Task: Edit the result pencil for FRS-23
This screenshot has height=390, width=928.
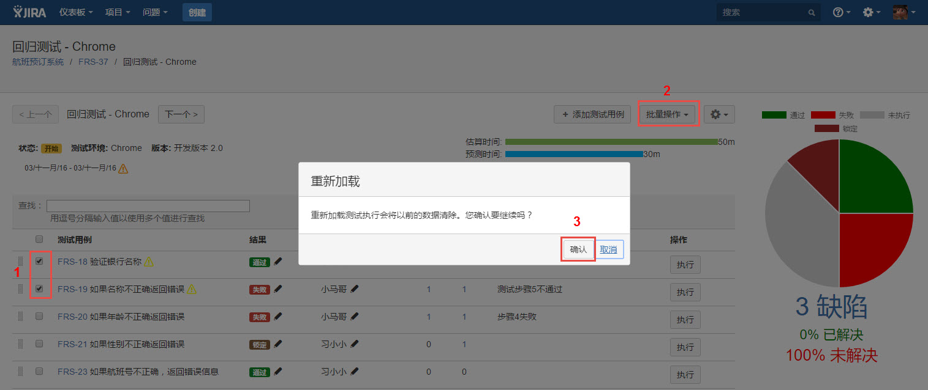Action: [x=278, y=371]
